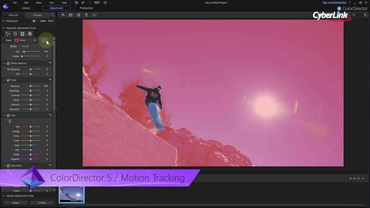The width and height of the screenshot is (370, 208).
Task: Collapse the Tone section chevron
Action: click(4, 80)
